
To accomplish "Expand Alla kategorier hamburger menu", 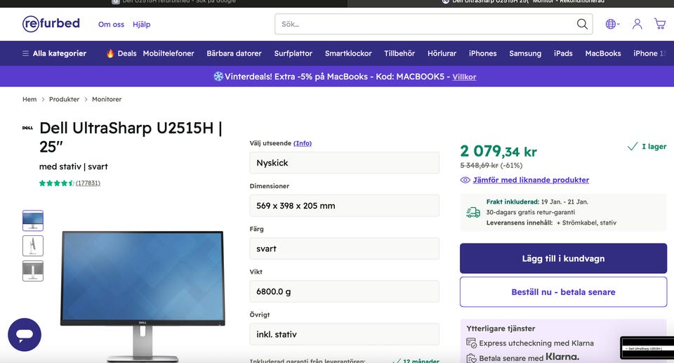I will tap(25, 53).
